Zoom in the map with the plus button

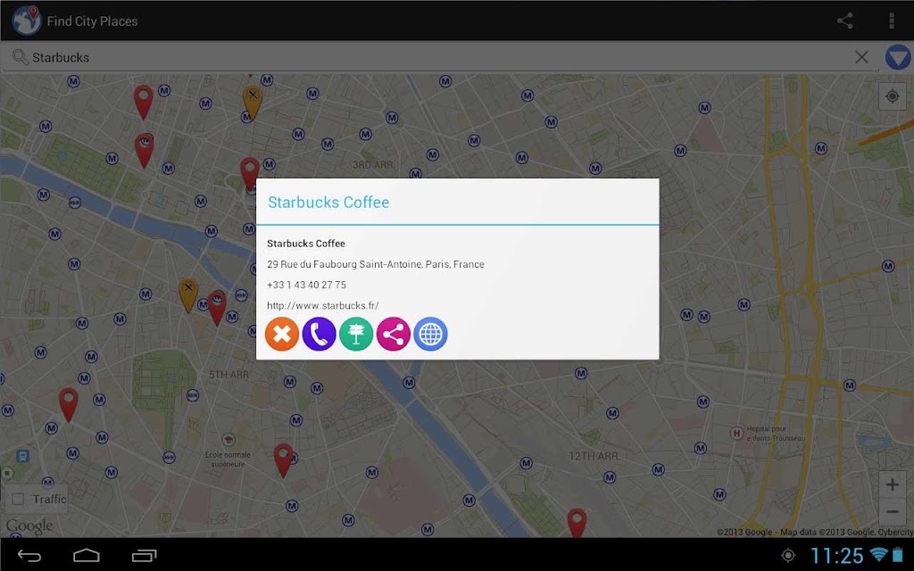[x=892, y=484]
